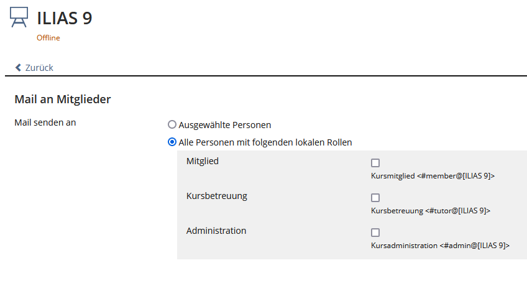This screenshot has width=527, height=296.
Task: Click the Administration row label
Action: [x=216, y=231]
